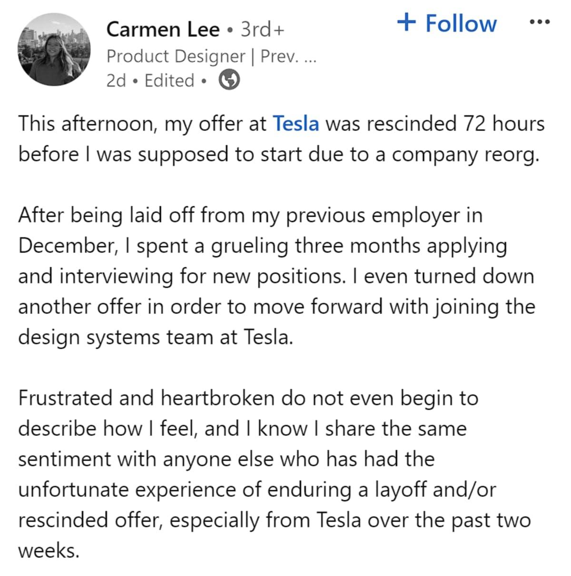Open the three-dot more options menu
571x576 pixels.
click(540, 22)
